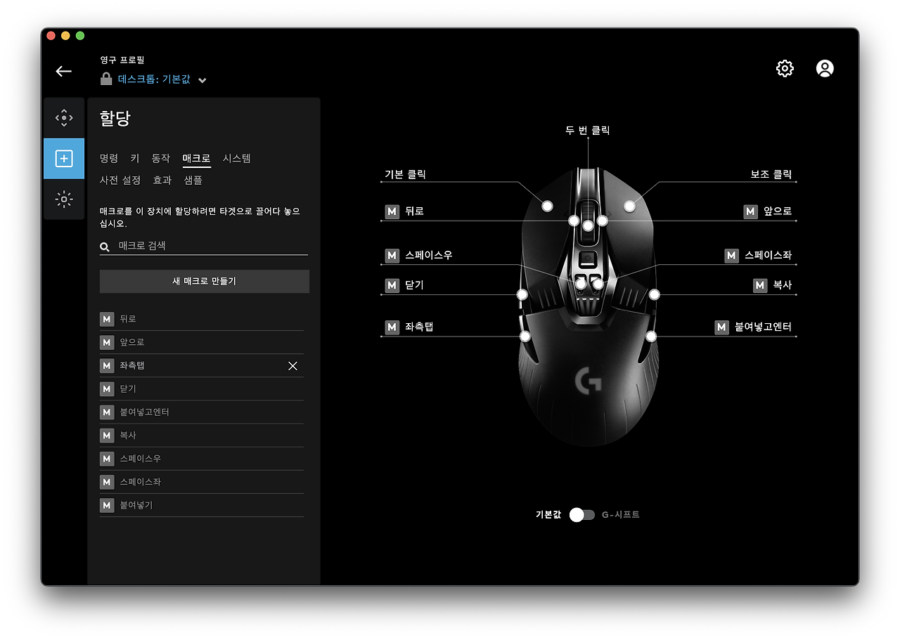Expand the 데스크톱: 기본값 profile dropdown
Image resolution: width=900 pixels, height=640 pixels.
[x=202, y=80]
